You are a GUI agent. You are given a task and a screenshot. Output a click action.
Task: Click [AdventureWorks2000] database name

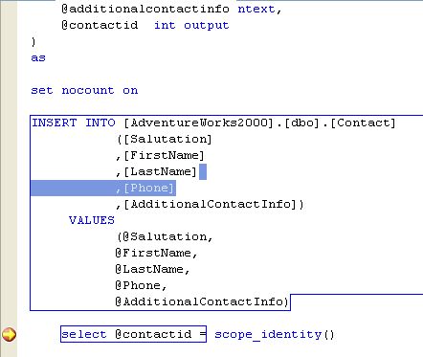199,123
